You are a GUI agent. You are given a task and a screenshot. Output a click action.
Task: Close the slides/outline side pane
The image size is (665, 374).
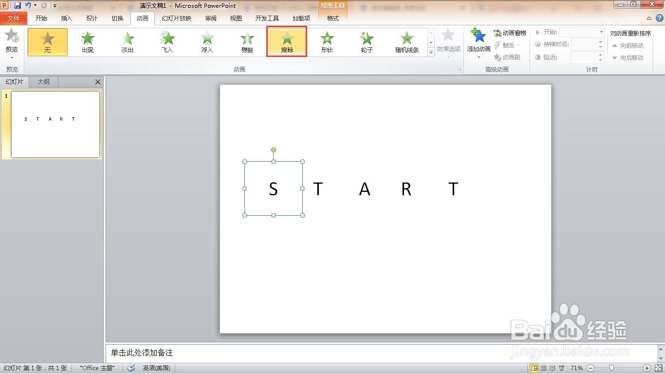click(98, 82)
